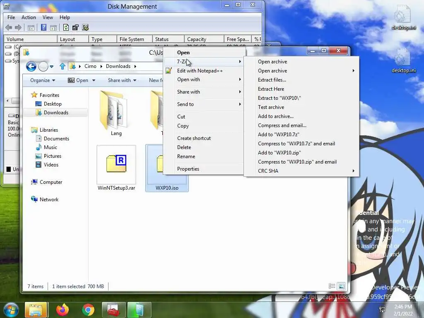Expand the Organize dropdown in Explorer toolbar

pyautogui.click(x=43, y=80)
